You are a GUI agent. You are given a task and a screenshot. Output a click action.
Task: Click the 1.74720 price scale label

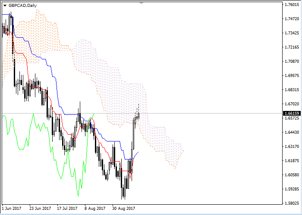click(x=292, y=18)
